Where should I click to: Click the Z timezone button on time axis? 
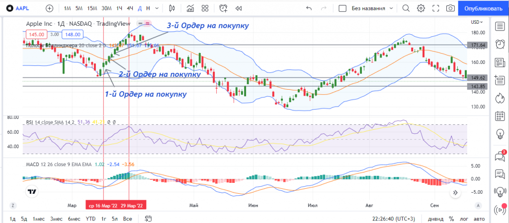tap(12, 205)
